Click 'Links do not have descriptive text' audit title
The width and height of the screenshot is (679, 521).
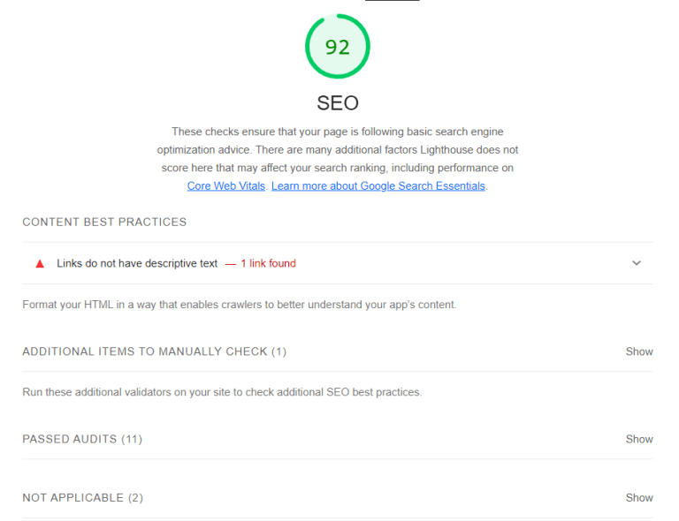pos(137,263)
